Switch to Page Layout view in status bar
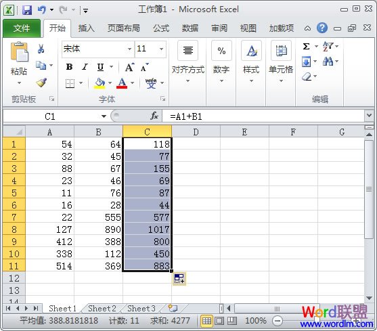Image resolution: width=377 pixels, height=331 pixels. [x=219, y=321]
